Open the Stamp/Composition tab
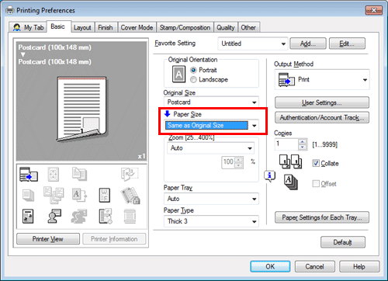Viewport: 388px width, 281px height. [185, 27]
